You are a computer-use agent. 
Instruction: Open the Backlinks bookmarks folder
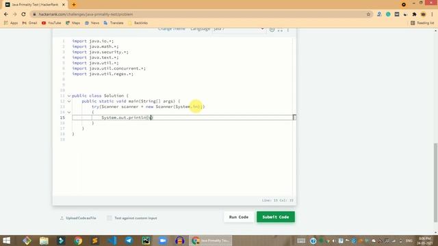coord(138,23)
